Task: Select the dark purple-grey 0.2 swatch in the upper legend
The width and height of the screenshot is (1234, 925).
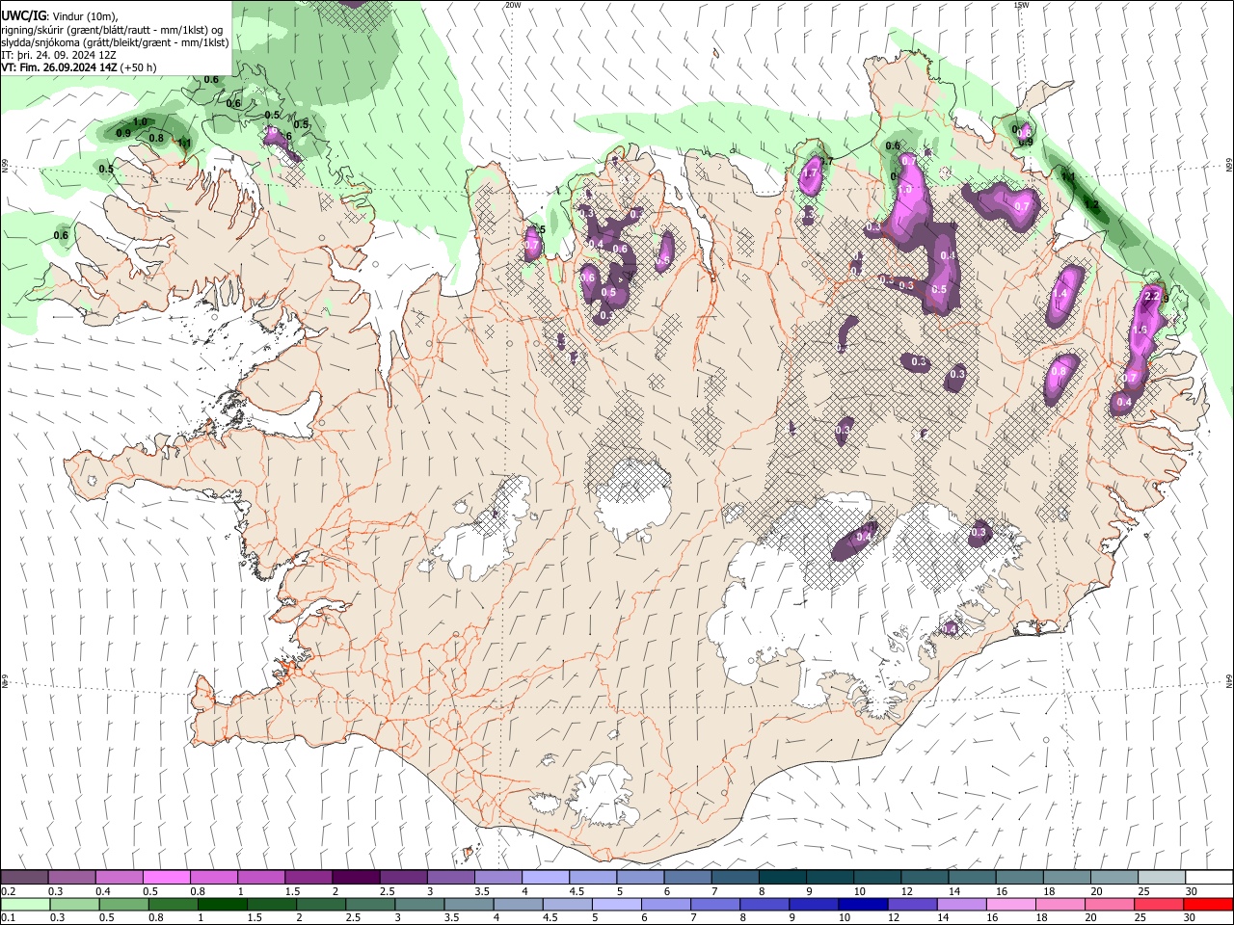Action: (24, 877)
